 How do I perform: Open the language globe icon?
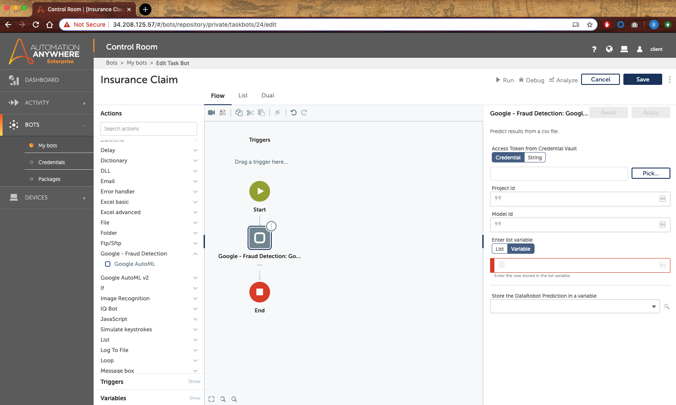click(609, 49)
